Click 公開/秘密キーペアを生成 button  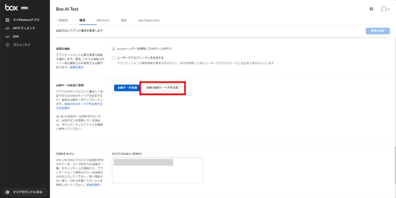[x=162, y=87]
